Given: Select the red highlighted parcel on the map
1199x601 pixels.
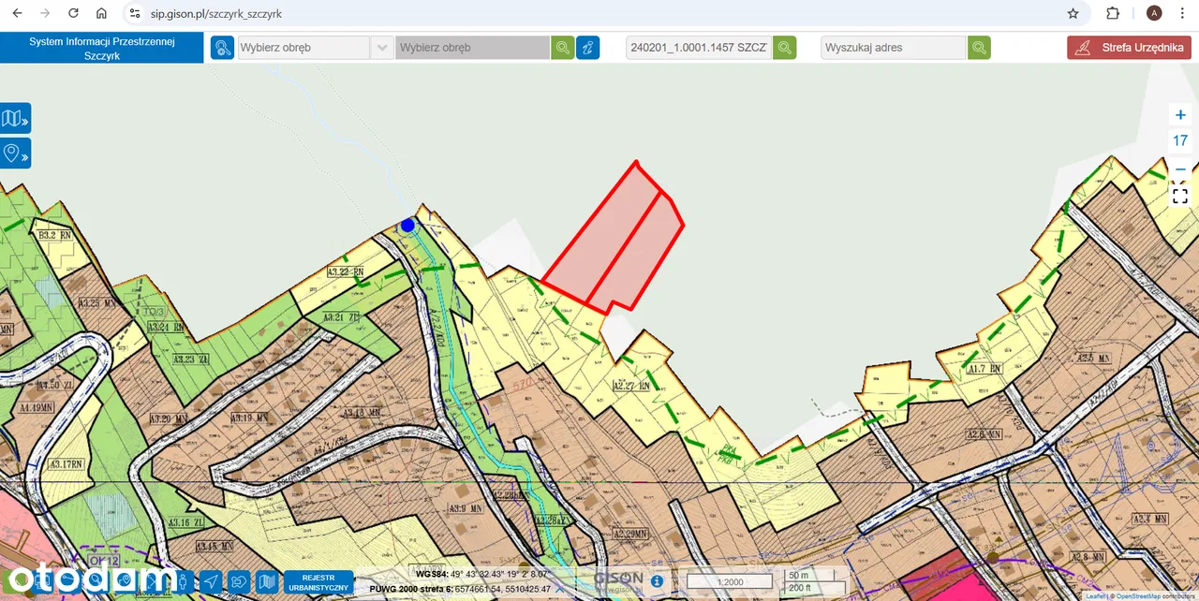Looking at the screenshot, I should [614, 239].
